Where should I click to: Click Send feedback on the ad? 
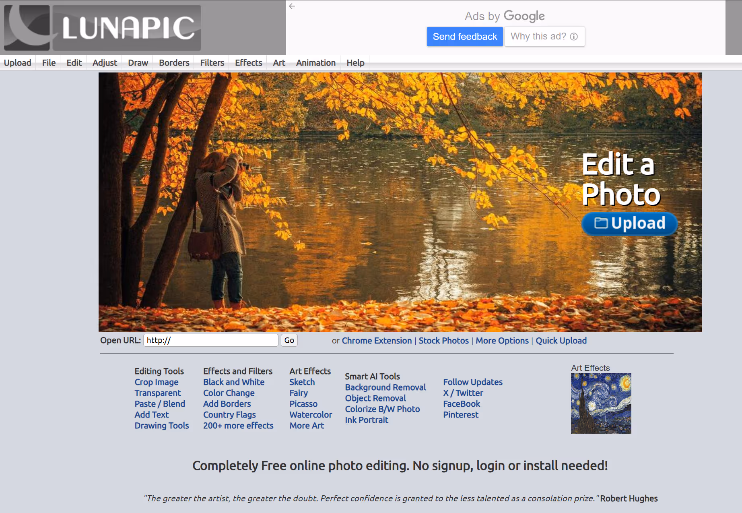pyautogui.click(x=464, y=36)
